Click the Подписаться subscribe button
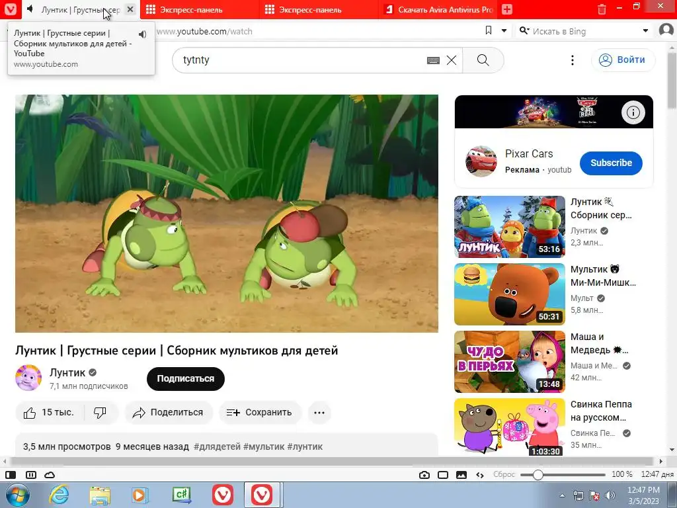Screen dimensions: 677x508 pyautogui.click(x=186, y=378)
